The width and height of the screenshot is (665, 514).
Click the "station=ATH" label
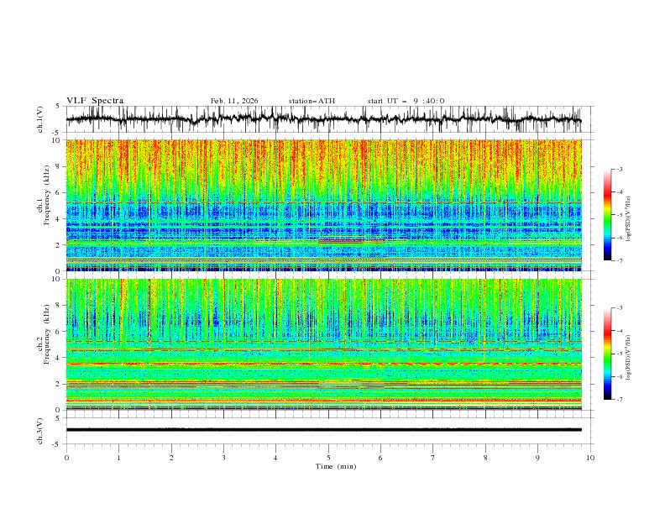[312, 101]
